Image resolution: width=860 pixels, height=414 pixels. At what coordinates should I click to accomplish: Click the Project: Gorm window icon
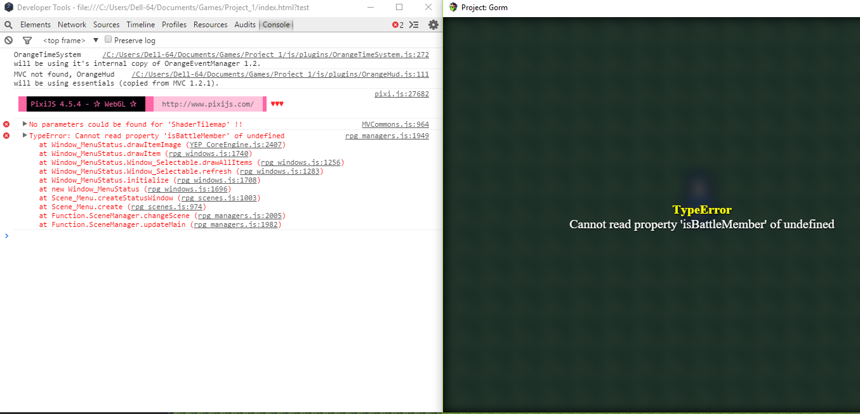tap(453, 8)
